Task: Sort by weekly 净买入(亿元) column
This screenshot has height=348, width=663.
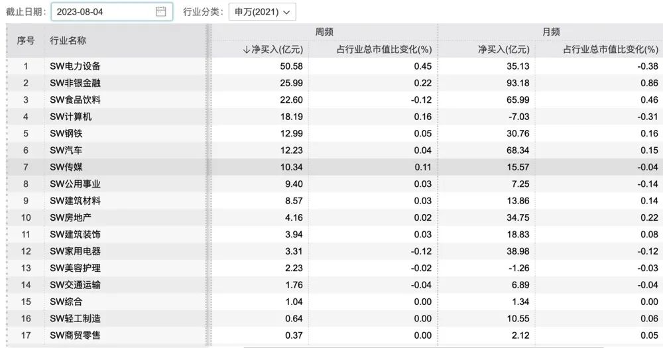Action: coord(273,49)
